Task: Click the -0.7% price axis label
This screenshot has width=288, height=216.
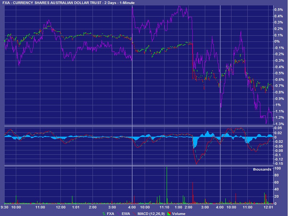Action: click(x=279, y=86)
